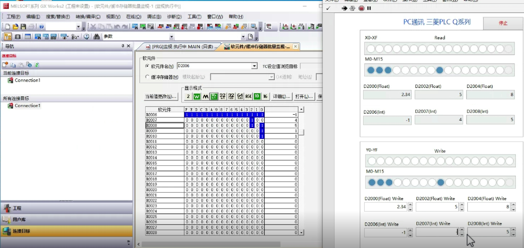Open the 工程 project navigation pane
This screenshot has height=248, width=524.
coord(67,208)
